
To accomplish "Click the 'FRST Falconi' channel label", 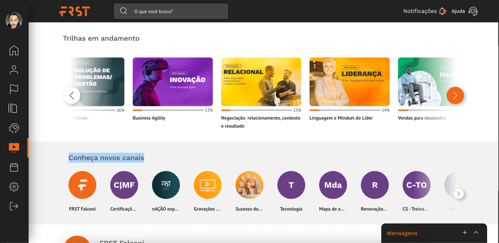I will (x=82, y=209).
